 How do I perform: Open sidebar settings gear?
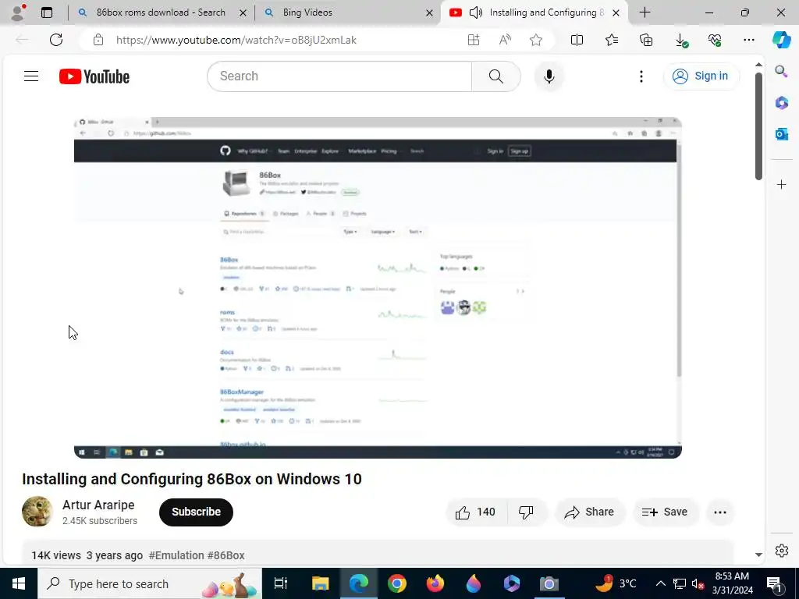tap(781, 551)
